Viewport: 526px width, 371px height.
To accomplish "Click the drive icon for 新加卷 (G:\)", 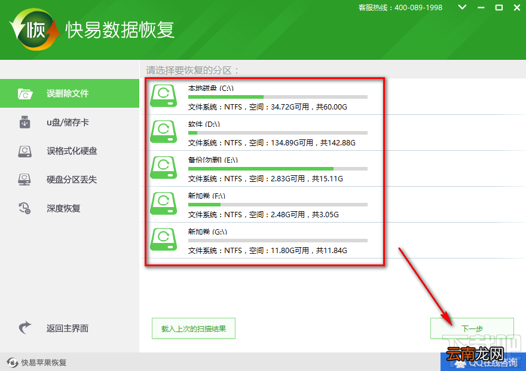I will coord(163,239).
